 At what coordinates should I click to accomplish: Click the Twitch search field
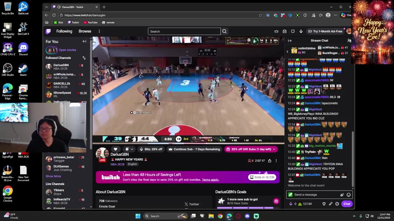pos(184,31)
